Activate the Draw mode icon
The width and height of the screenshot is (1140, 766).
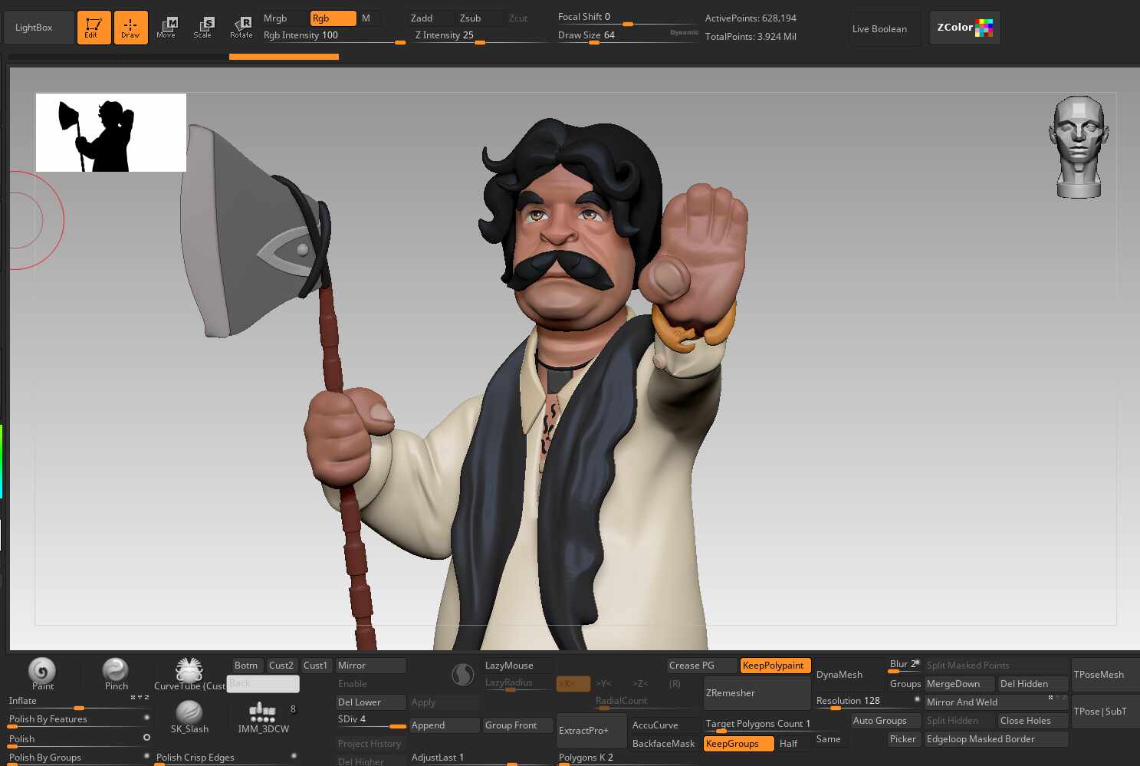click(x=130, y=28)
